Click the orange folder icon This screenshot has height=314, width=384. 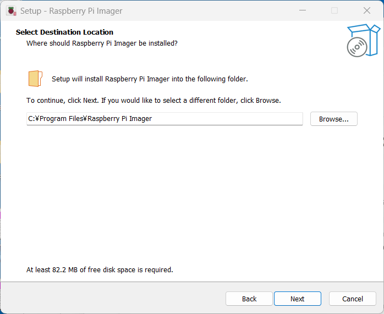point(35,79)
